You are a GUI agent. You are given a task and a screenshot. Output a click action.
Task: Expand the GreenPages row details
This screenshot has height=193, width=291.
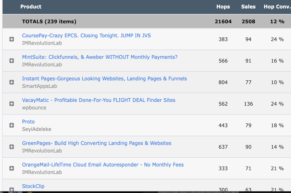coord(12,147)
